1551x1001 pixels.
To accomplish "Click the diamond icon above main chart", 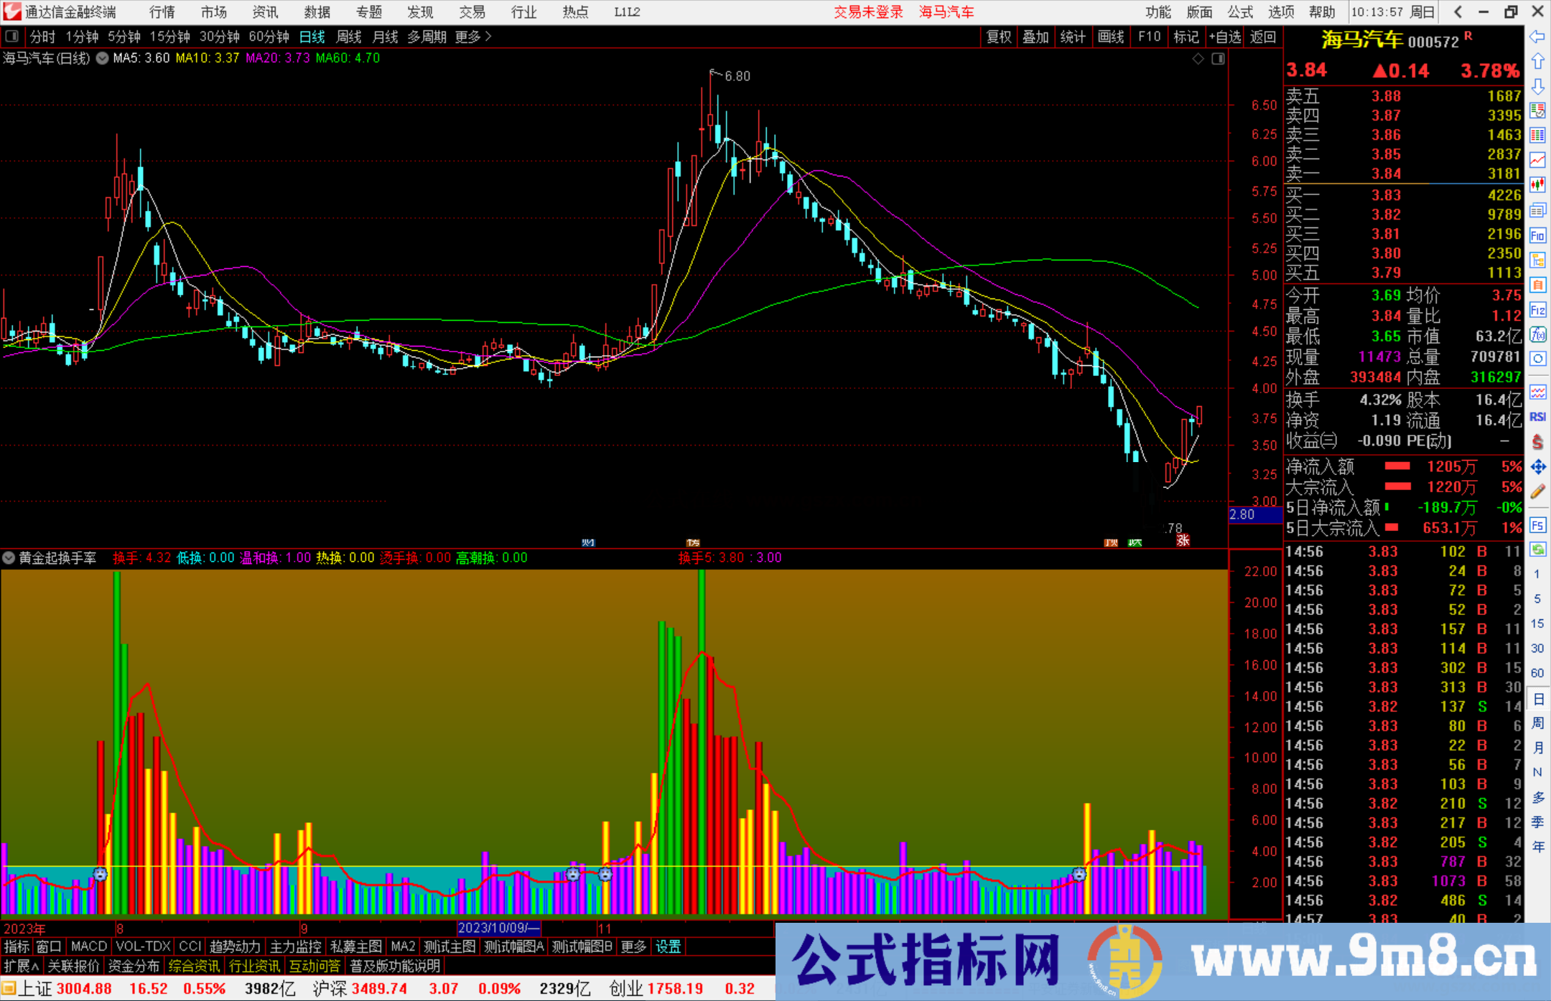I will coord(1198,59).
